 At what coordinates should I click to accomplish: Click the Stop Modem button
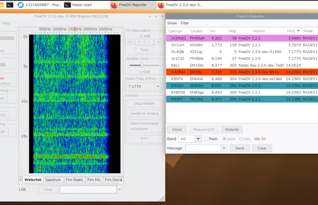(x=144, y=103)
